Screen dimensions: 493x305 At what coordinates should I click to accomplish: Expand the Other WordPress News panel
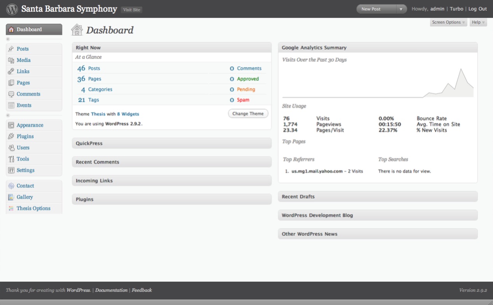(x=378, y=234)
